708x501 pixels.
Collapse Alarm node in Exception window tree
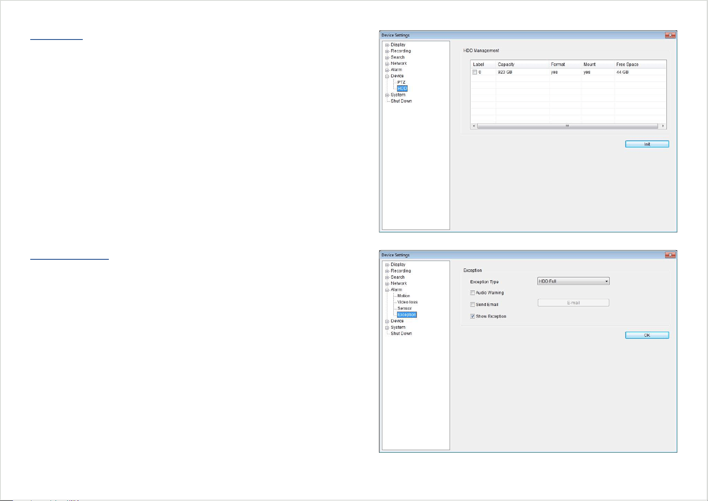[x=387, y=290]
